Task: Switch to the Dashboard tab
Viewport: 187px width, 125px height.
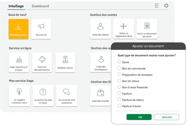Action: click(x=40, y=6)
